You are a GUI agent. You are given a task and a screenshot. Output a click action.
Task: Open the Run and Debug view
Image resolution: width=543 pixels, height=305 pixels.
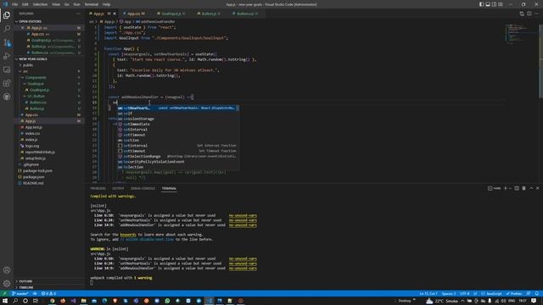[x=7, y=56]
